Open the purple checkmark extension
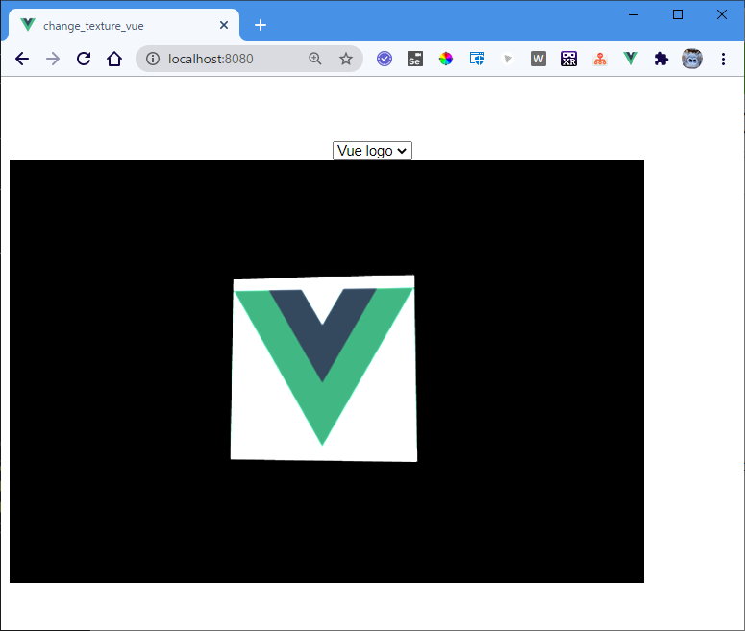The width and height of the screenshot is (745, 631). (x=385, y=59)
